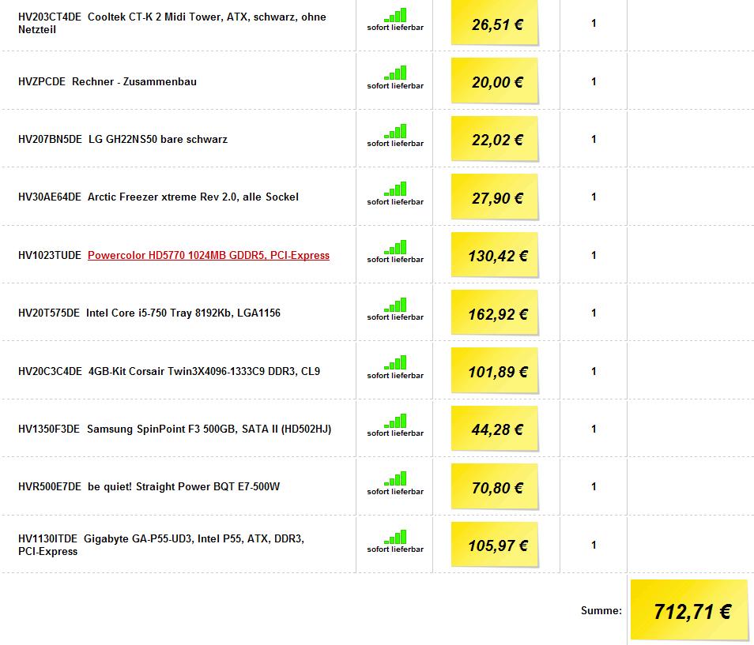This screenshot has height=645, width=754.
Task: Click quantity 1 in the Samsung SpinPoint row
Action: coord(594,429)
